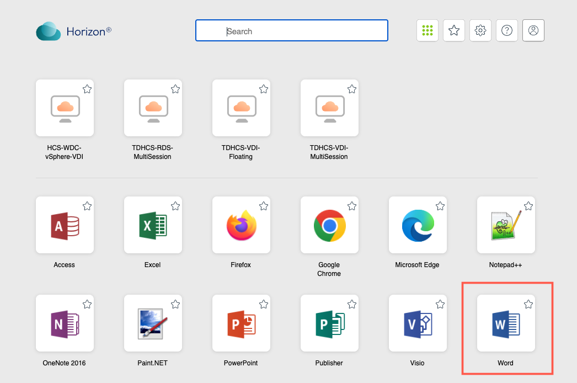Launch Paint.NET

(153, 323)
